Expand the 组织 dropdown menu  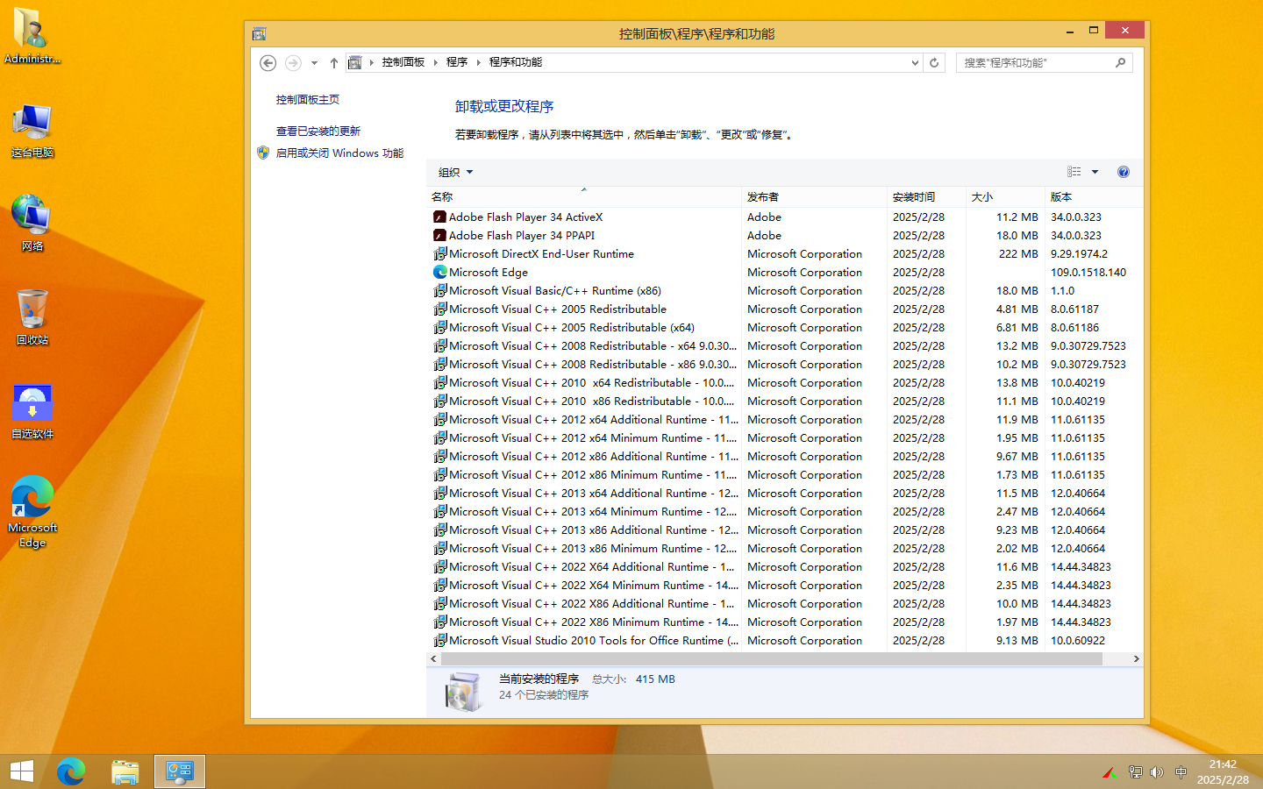(x=455, y=173)
